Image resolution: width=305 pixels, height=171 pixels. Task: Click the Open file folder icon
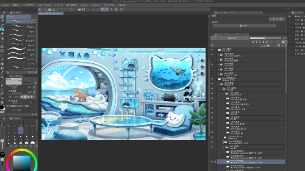pos(50,9)
